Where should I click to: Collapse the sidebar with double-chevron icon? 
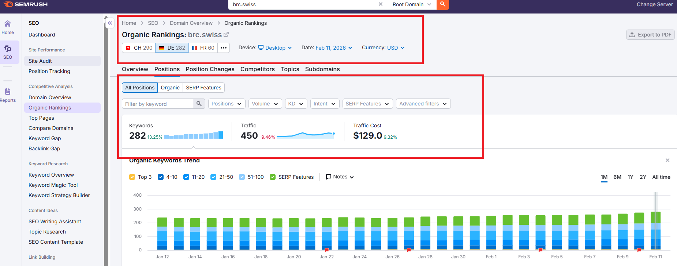[110, 23]
